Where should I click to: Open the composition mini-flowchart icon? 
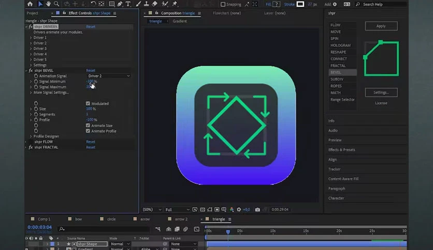[157, 229]
